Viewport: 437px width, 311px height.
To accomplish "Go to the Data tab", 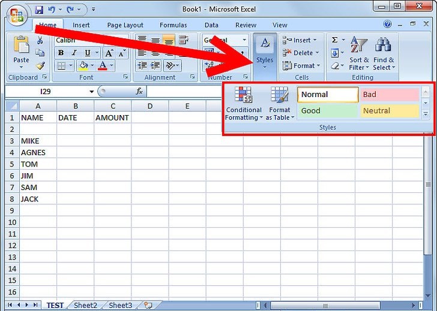I will pyautogui.click(x=211, y=25).
